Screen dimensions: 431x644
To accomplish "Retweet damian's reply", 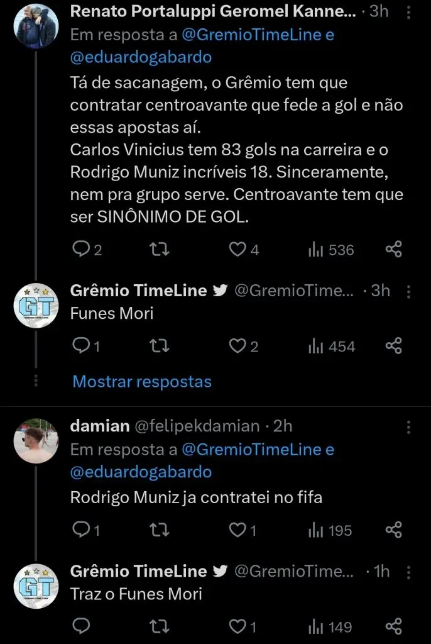I will [160, 530].
